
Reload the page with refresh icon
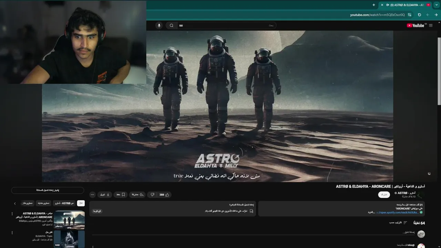pyautogui.click(x=419, y=15)
